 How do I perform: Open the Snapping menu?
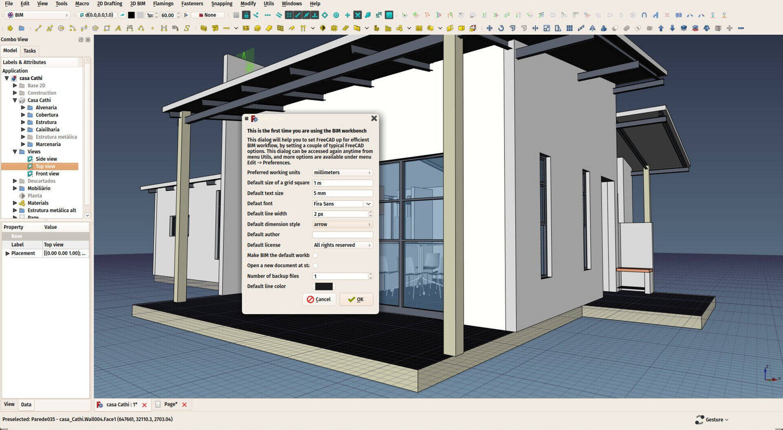point(221,4)
